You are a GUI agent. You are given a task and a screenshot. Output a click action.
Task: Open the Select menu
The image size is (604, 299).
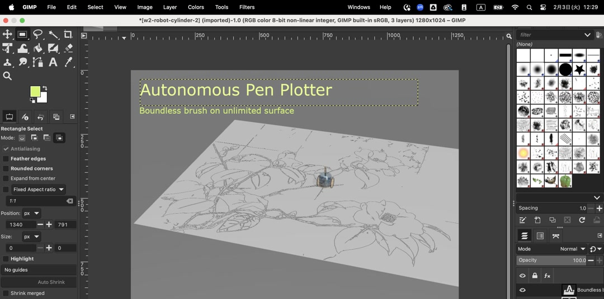[95, 7]
